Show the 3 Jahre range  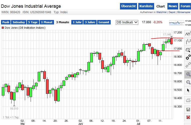[90, 22]
